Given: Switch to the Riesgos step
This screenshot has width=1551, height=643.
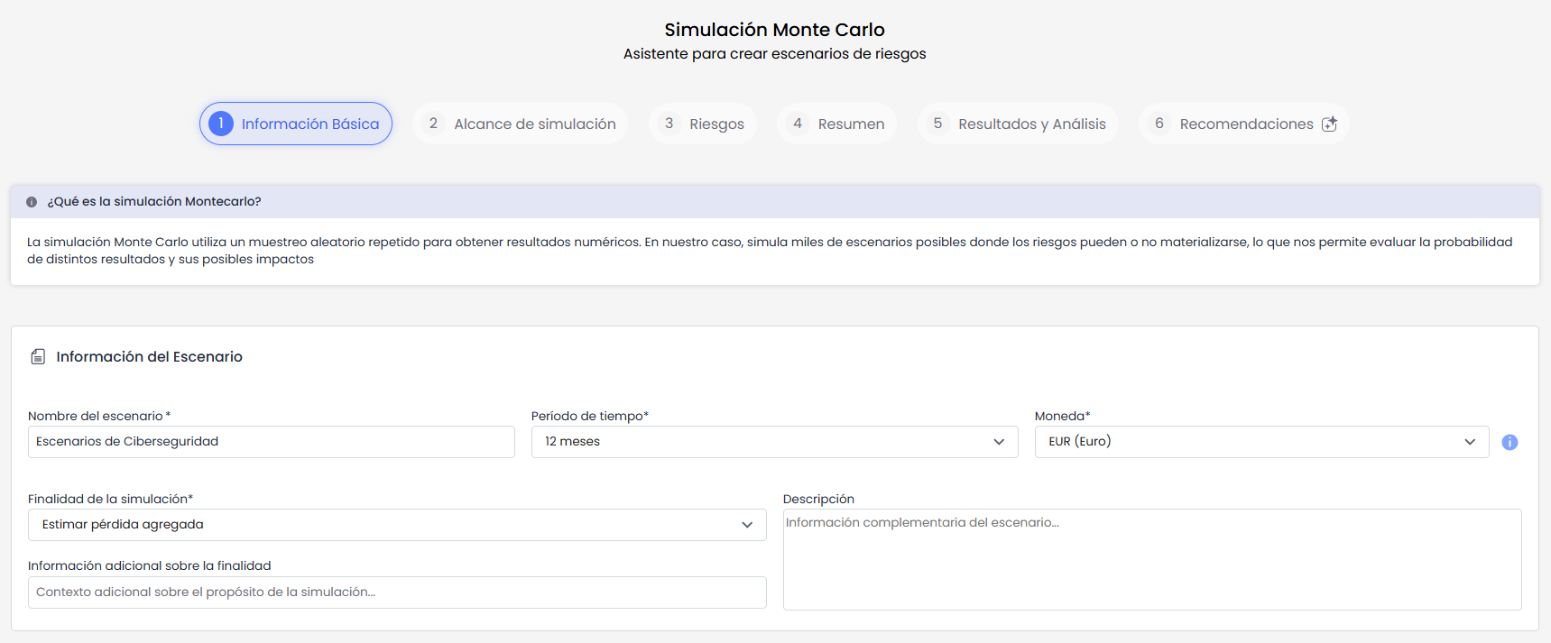Looking at the screenshot, I should point(703,124).
